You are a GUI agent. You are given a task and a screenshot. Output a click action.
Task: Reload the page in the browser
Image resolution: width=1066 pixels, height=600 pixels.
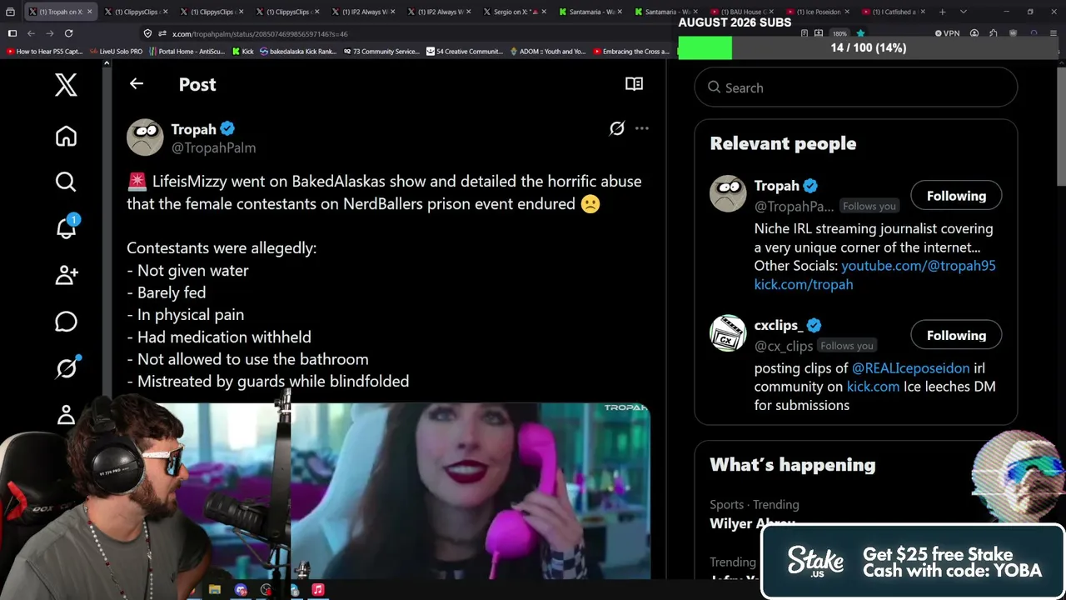tap(68, 33)
